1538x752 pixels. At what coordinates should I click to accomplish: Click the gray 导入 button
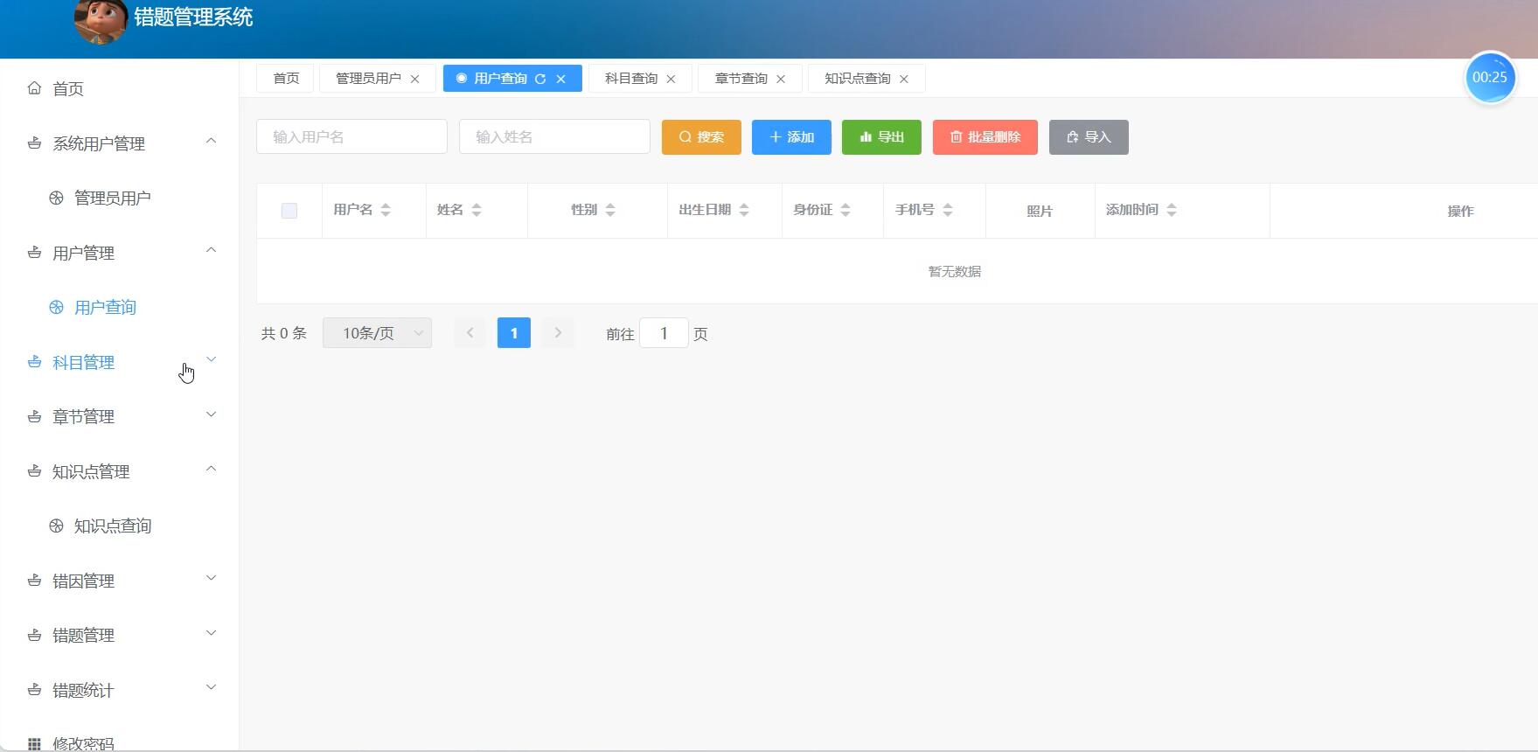coord(1089,137)
